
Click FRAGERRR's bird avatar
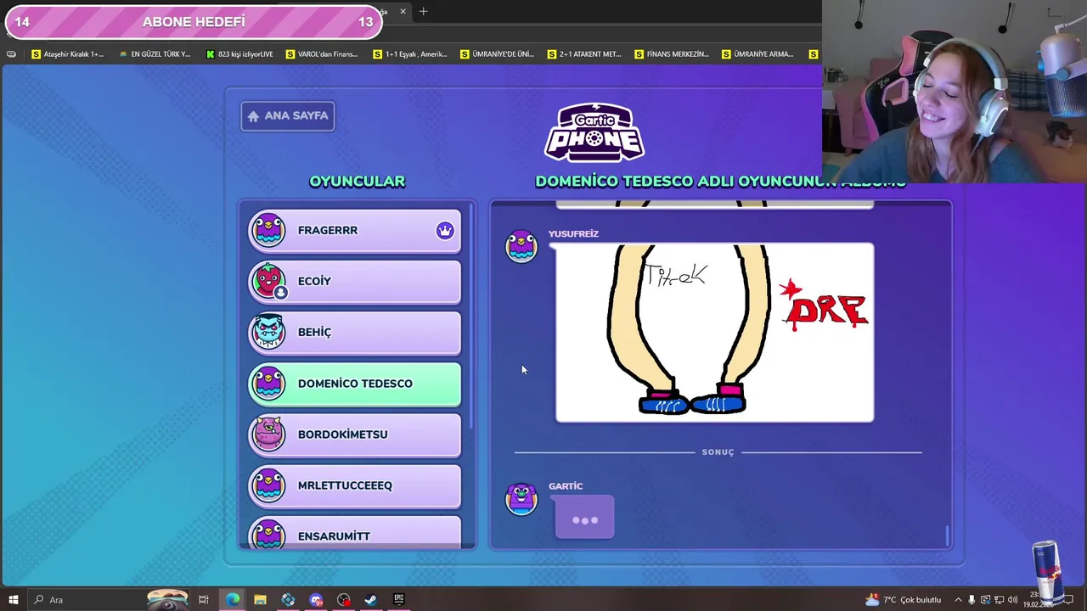point(269,230)
